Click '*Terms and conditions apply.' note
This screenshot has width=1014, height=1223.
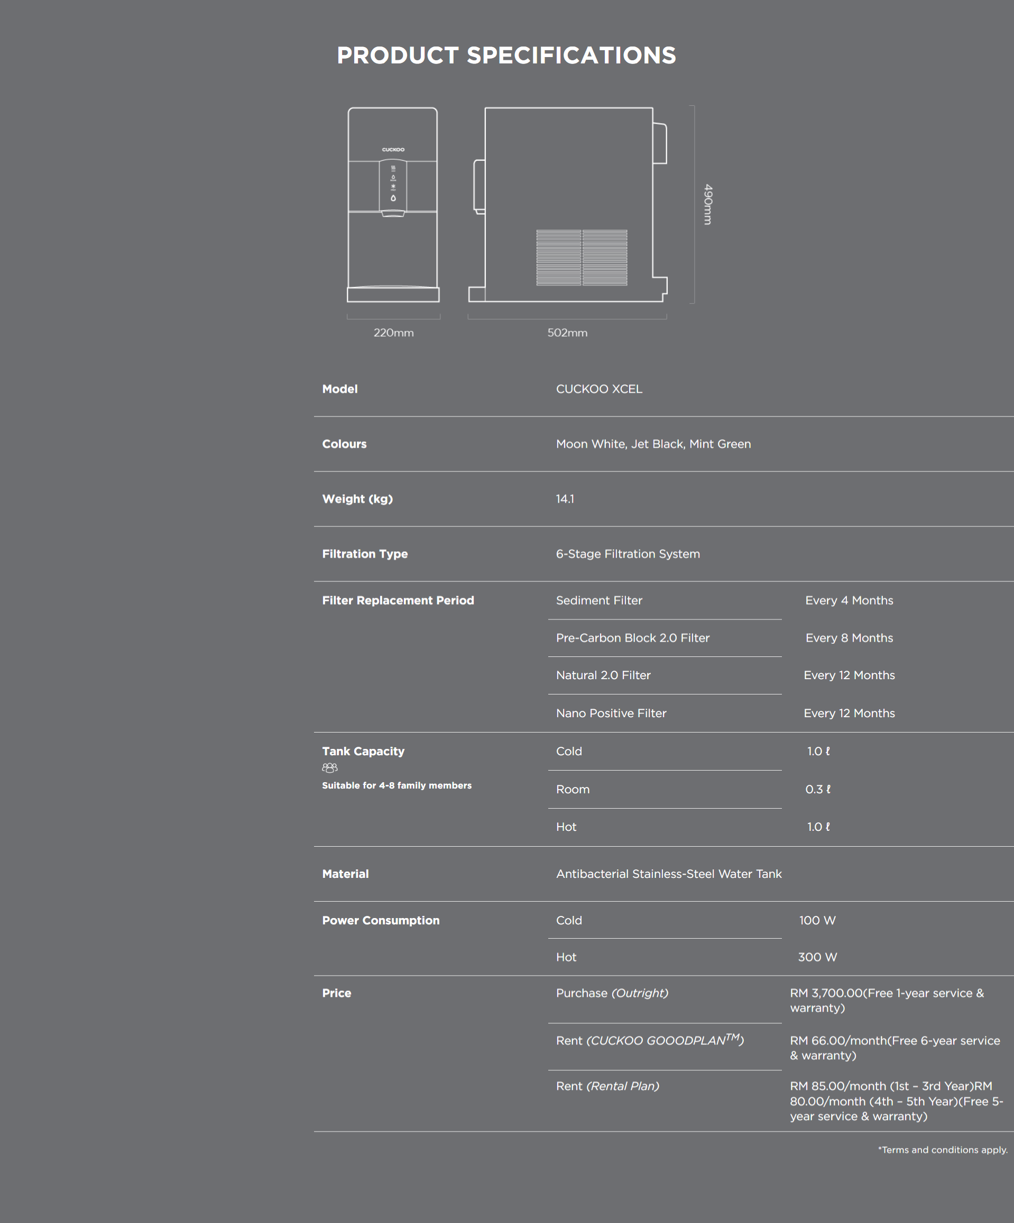942,1150
